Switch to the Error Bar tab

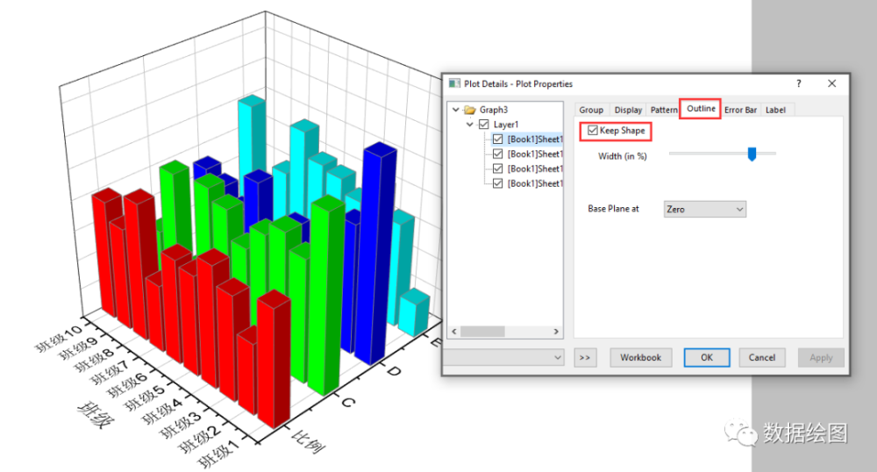click(740, 110)
